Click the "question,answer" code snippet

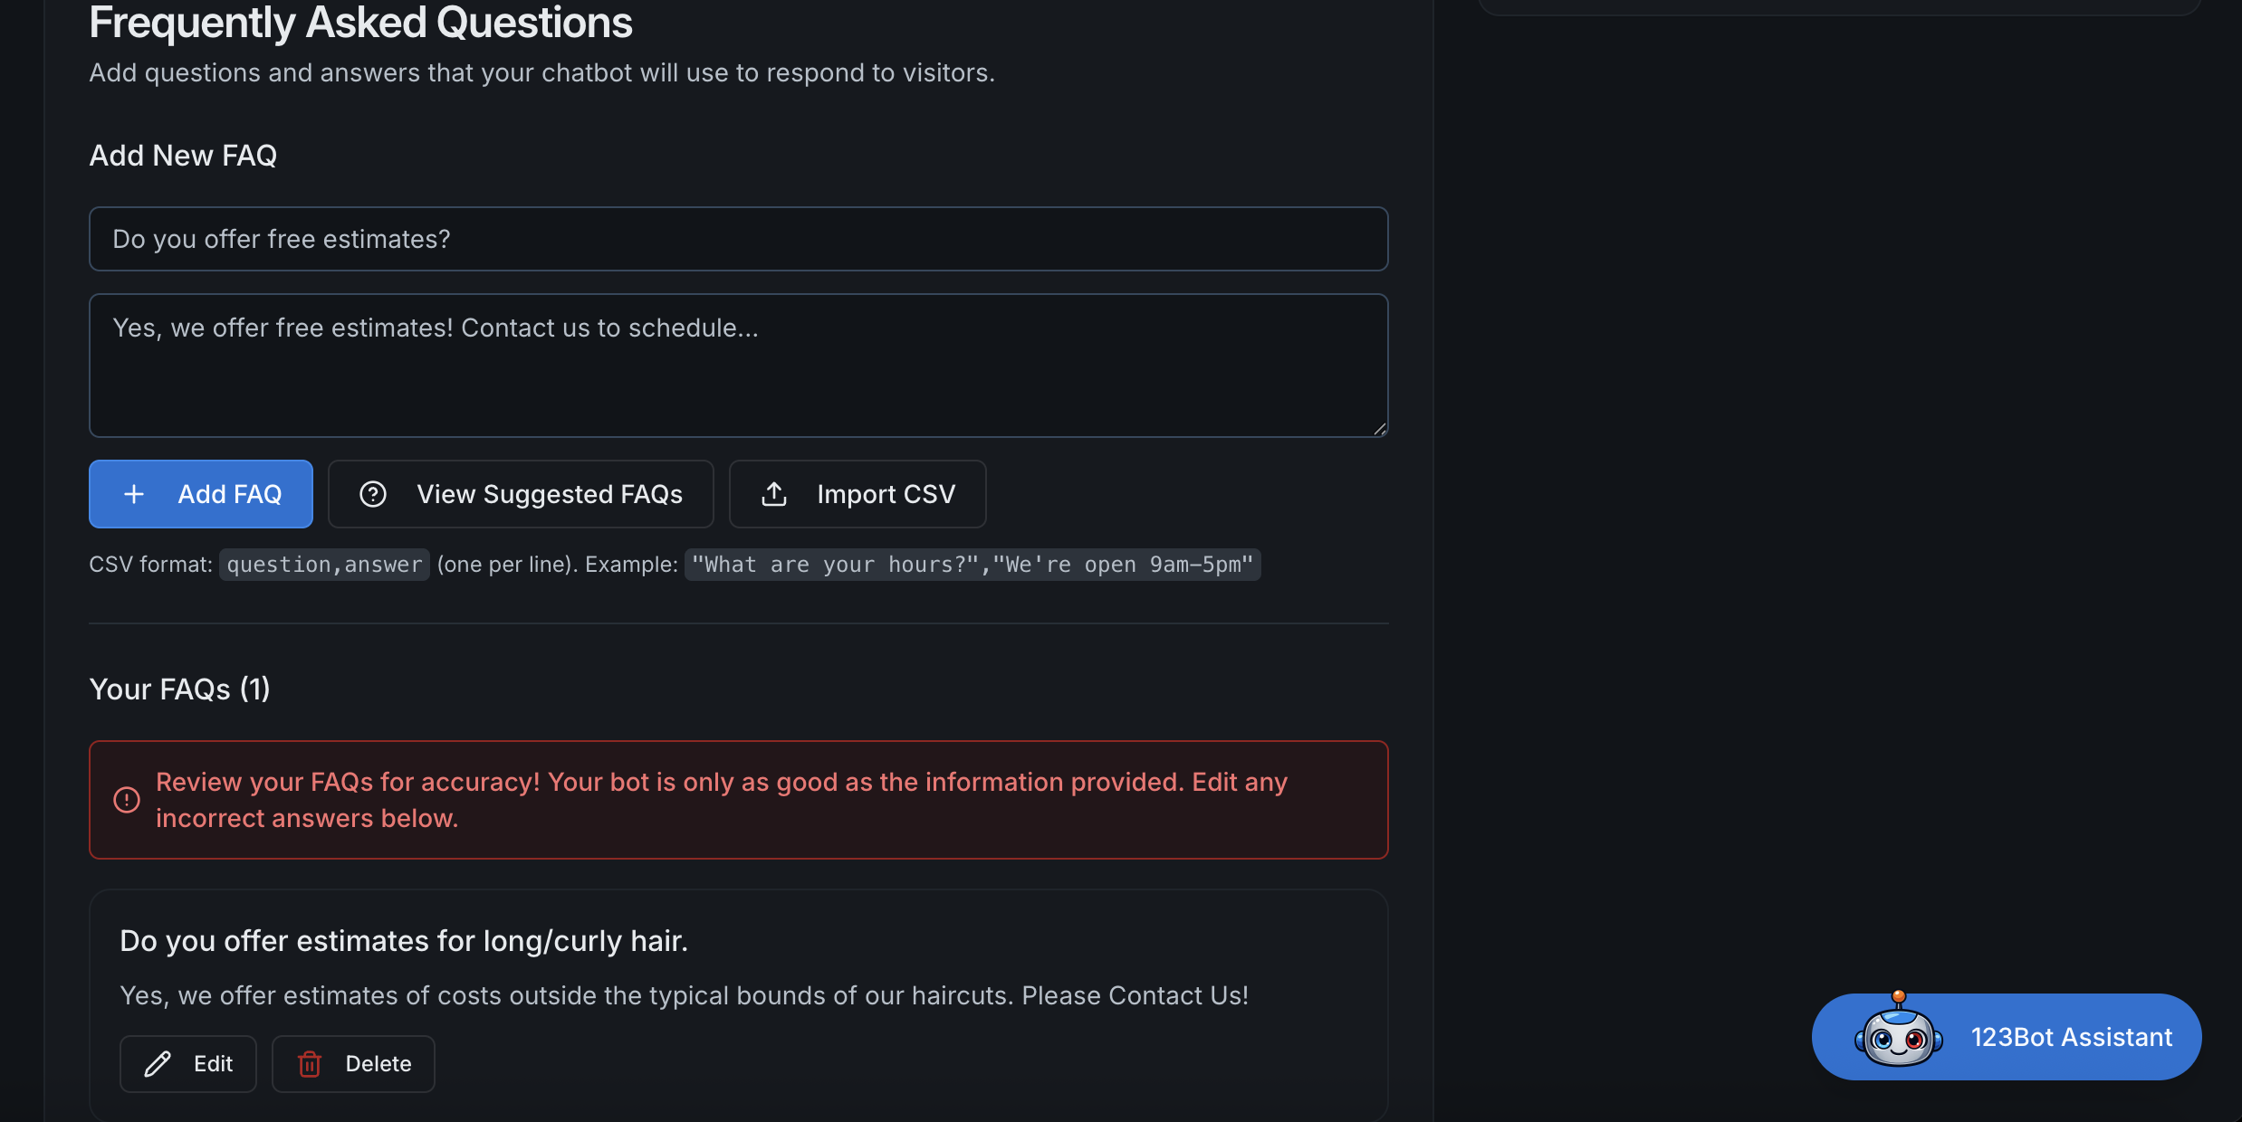point(324,565)
